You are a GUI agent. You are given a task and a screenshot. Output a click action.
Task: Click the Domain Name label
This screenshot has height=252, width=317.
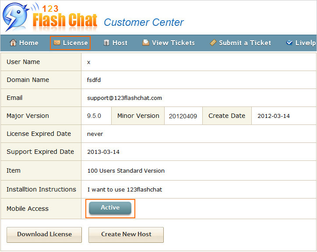click(28, 80)
